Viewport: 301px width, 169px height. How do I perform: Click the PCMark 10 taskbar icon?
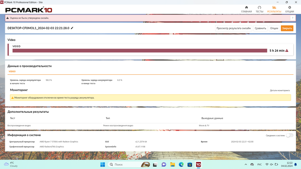(x=198, y=165)
